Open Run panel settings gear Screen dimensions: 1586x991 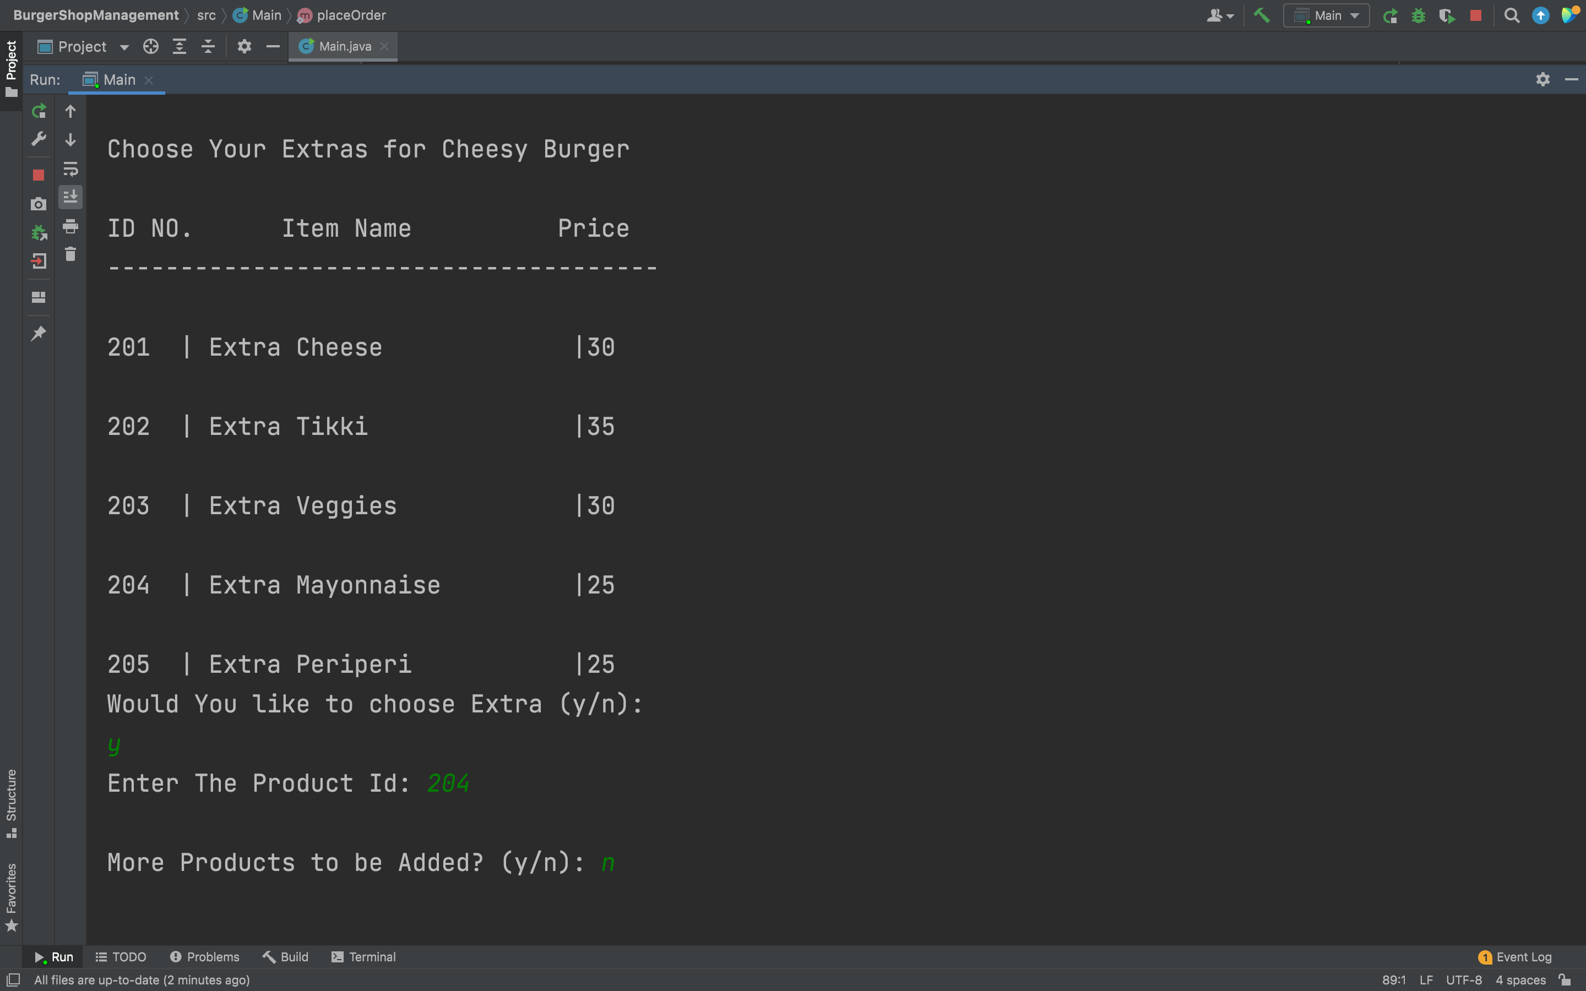point(1542,79)
